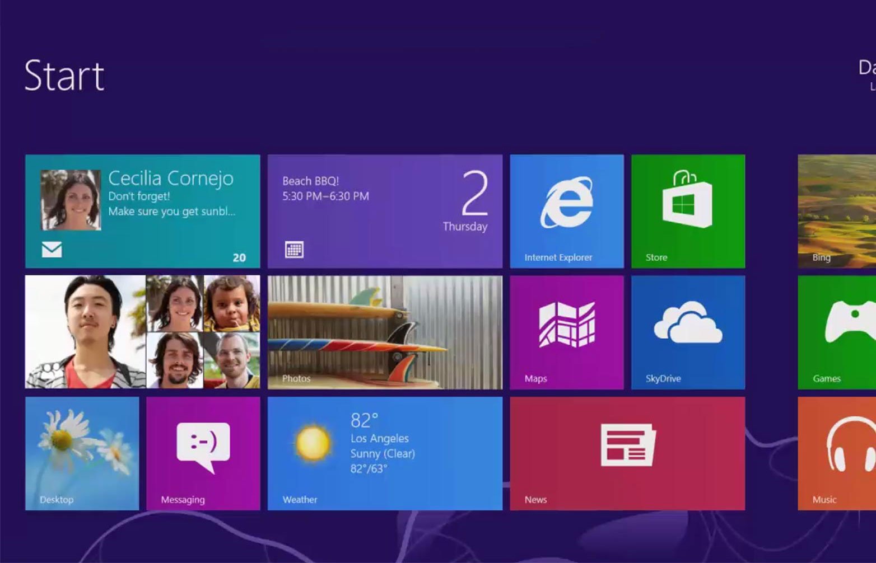Click the child's photo in People tile
Image resolution: width=876 pixels, height=563 pixels.
(x=232, y=303)
